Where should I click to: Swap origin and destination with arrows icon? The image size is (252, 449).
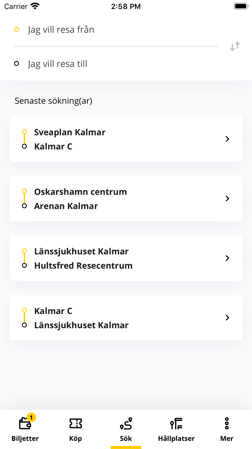(x=235, y=46)
